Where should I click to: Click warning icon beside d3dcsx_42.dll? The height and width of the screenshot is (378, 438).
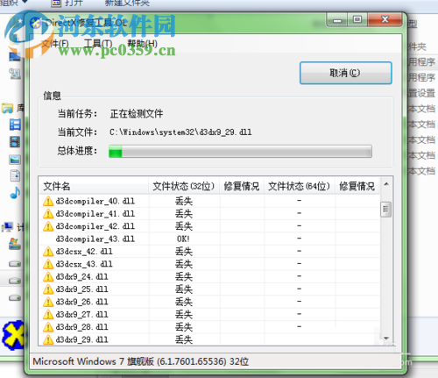(x=48, y=252)
